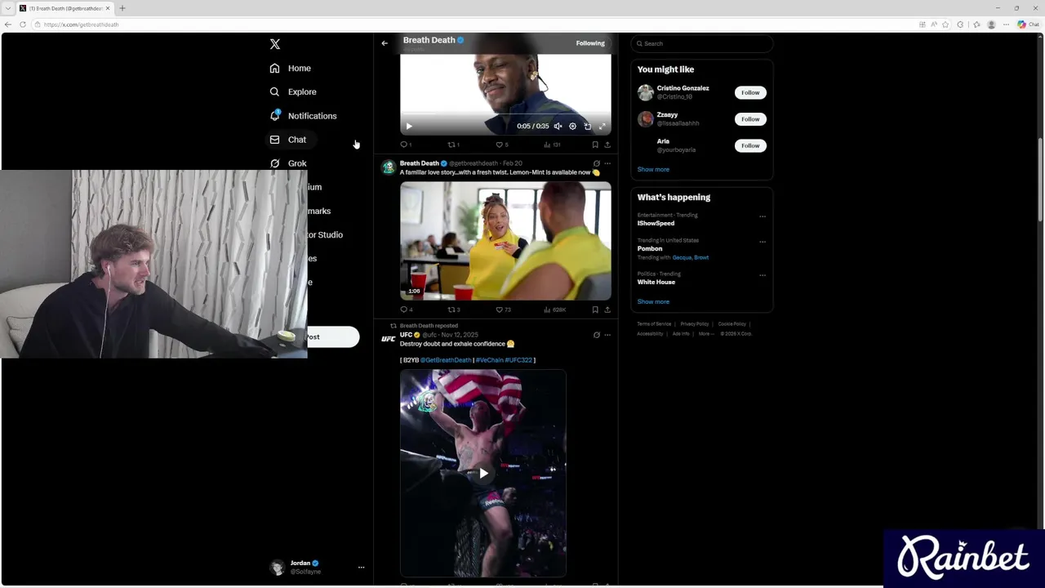Open the more menu on the Lemon-Mint post
This screenshot has width=1045, height=588.
(x=607, y=163)
